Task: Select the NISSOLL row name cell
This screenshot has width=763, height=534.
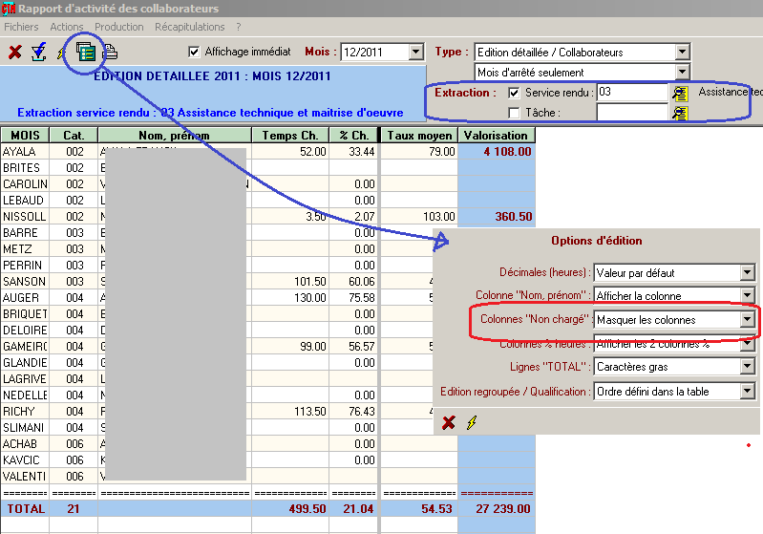Action: [25, 217]
